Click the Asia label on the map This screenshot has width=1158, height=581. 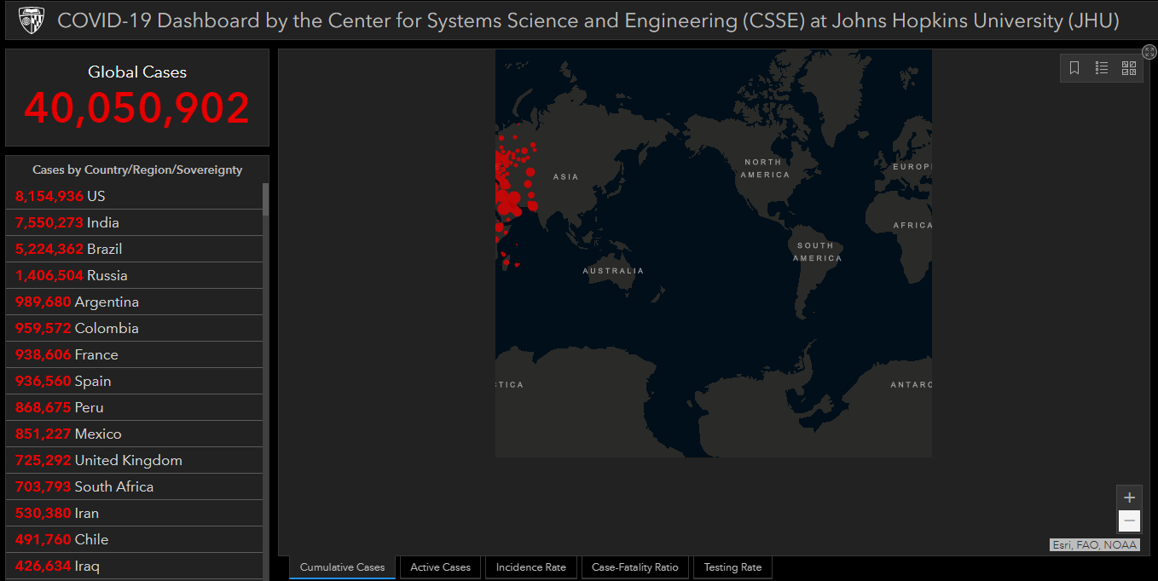tap(566, 177)
